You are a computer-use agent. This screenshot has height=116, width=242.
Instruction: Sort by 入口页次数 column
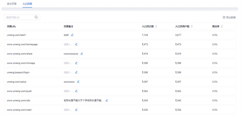click(156, 27)
